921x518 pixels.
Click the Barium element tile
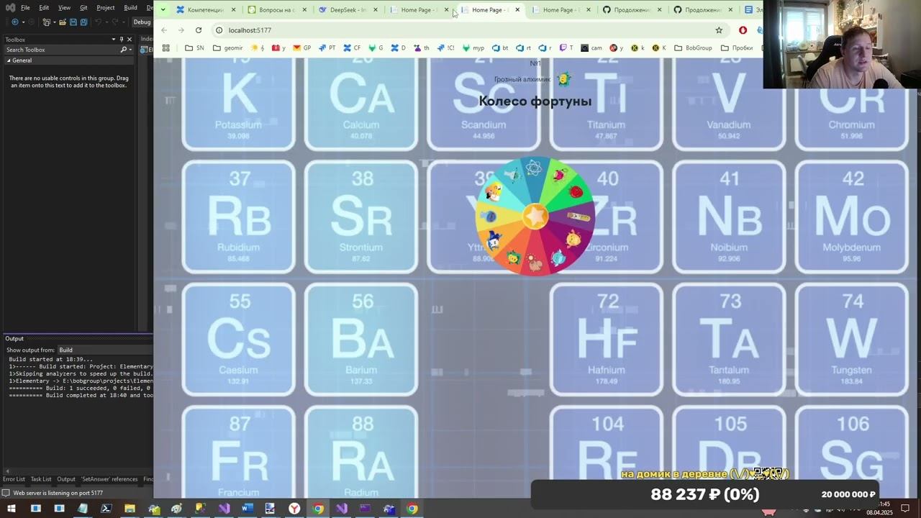[x=361, y=340]
